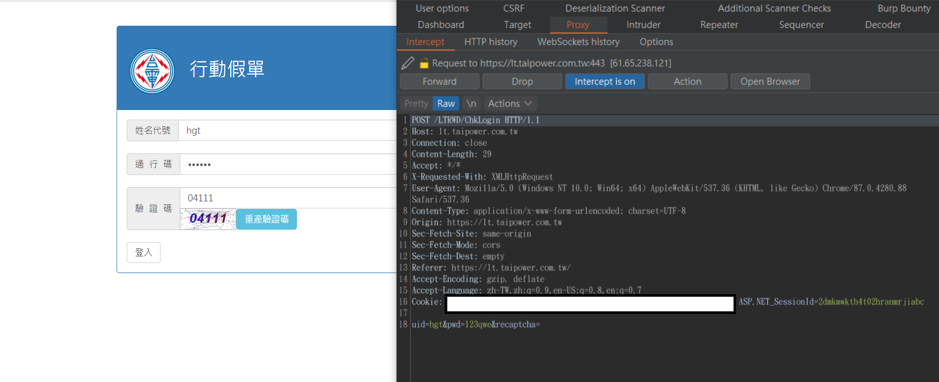The image size is (939, 382).
Task: Open the Intercept sub-tab
Action: [x=425, y=42]
